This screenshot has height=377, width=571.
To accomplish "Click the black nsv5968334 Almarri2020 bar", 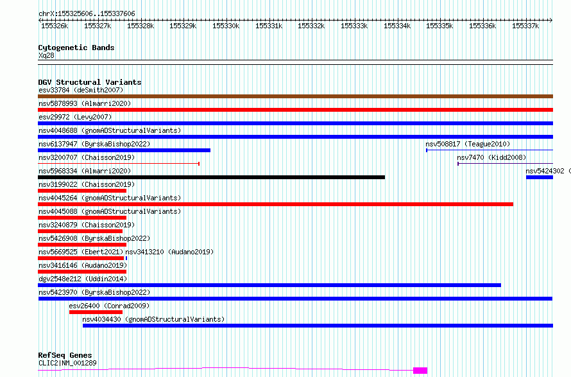I will click(211, 177).
